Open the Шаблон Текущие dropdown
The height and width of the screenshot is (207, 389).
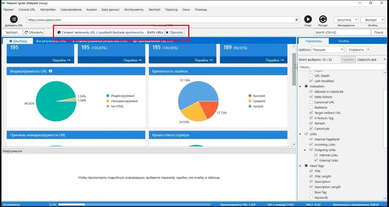(327, 50)
